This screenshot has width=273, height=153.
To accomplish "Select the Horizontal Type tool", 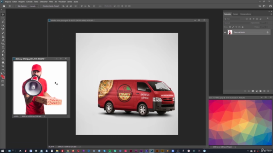I will point(3,48).
